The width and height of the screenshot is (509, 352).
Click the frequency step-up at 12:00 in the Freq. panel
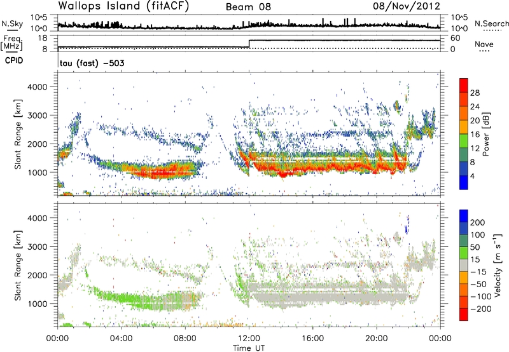(x=249, y=44)
